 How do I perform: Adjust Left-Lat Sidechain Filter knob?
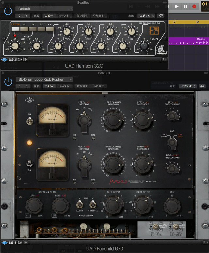(x=34, y=206)
